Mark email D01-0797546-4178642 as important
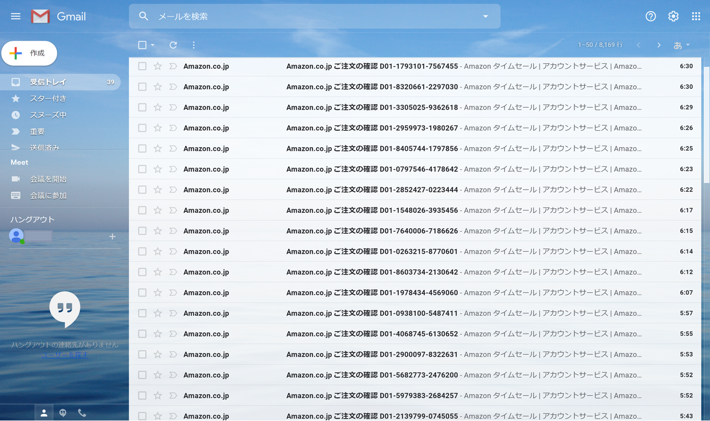 pyautogui.click(x=173, y=169)
